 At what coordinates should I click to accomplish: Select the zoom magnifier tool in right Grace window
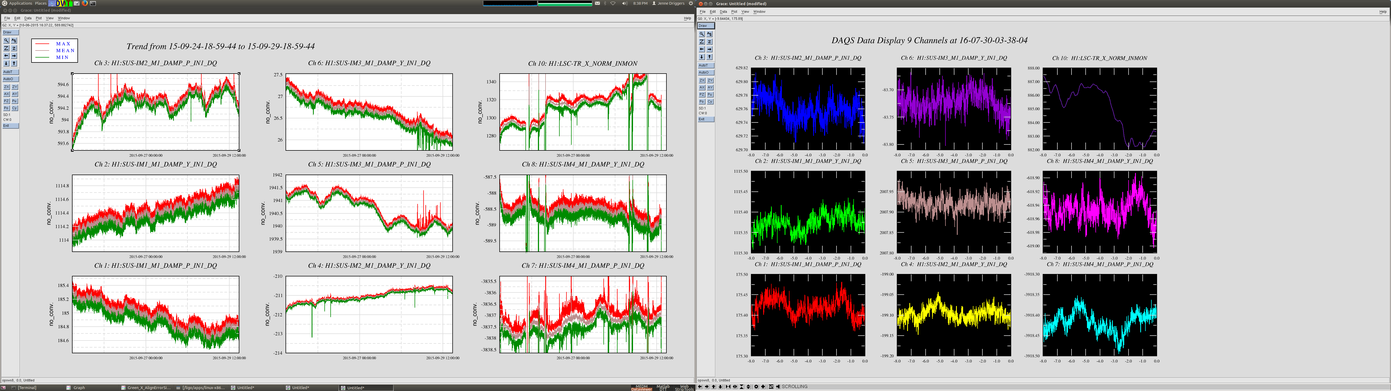pos(702,34)
